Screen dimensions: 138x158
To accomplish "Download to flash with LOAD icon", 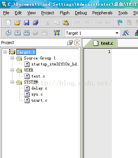I will pos(57,33).
